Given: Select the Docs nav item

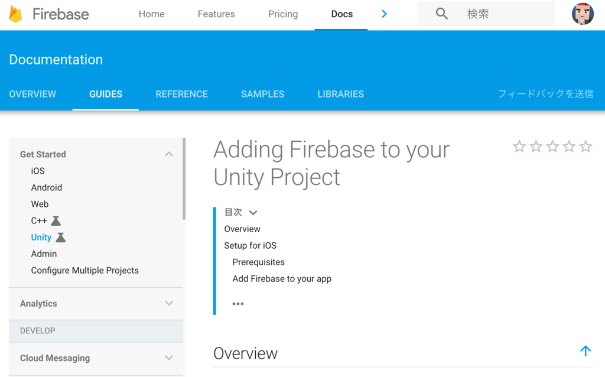Looking at the screenshot, I should [x=342, y=14].
